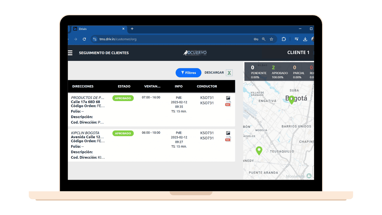Click the BARRIOS UNIDOS label on the map

pos(296,127)
